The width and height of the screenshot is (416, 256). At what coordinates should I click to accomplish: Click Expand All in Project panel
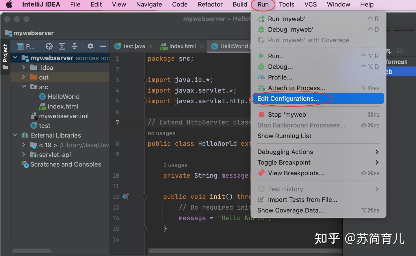(x=62, y=46)
